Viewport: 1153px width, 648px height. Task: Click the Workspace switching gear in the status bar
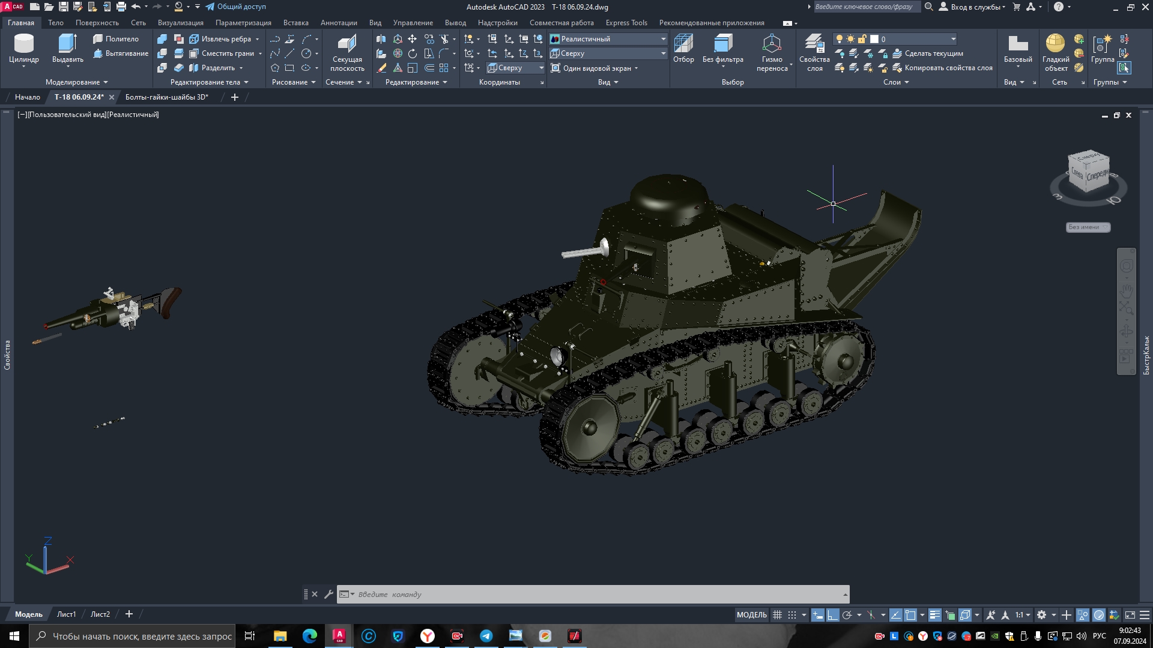pyautogui.click(x=1042, y=615)
